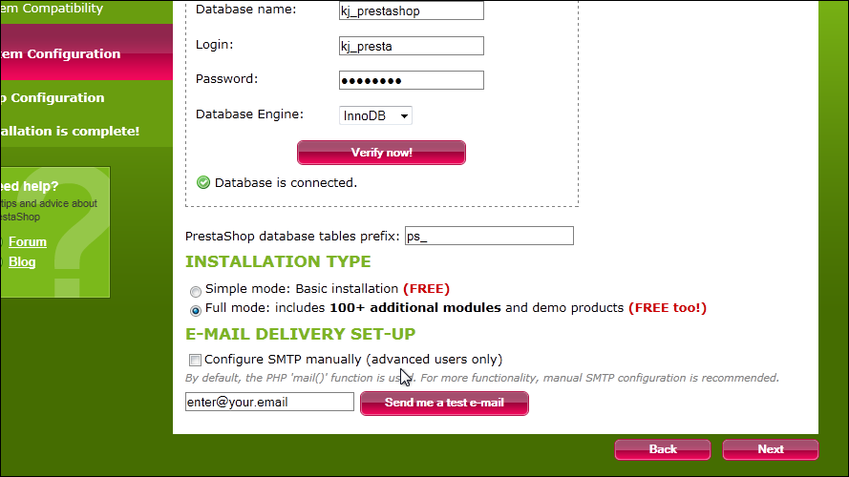Click the InnoDB dropdown arrow
Image resolution: width=849 pixels, height=477 pixels.
tap(404, 115)
